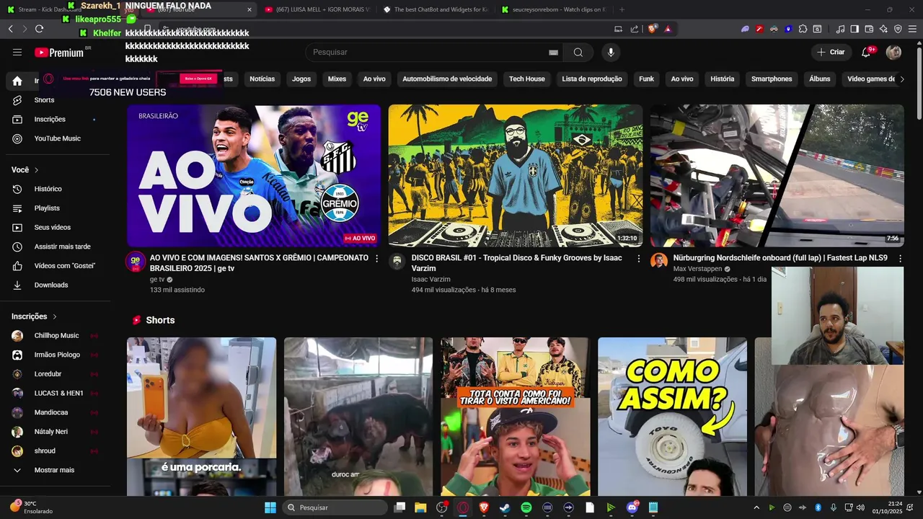Open the account avatar menu
The height and width of the screenshot is (519, 923).
(x=893, y=52)
